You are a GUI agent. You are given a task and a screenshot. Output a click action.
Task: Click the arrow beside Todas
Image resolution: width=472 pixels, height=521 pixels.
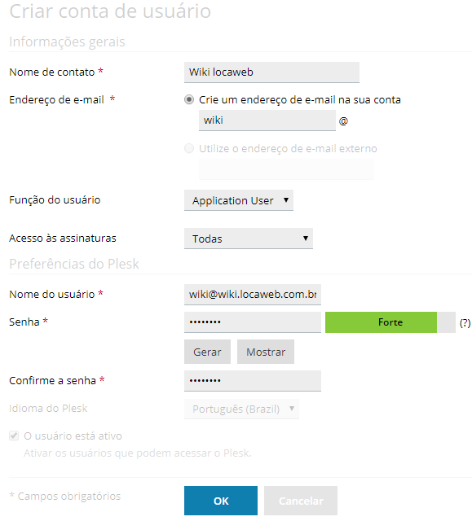pyautogui.click(x=306, y=239)
